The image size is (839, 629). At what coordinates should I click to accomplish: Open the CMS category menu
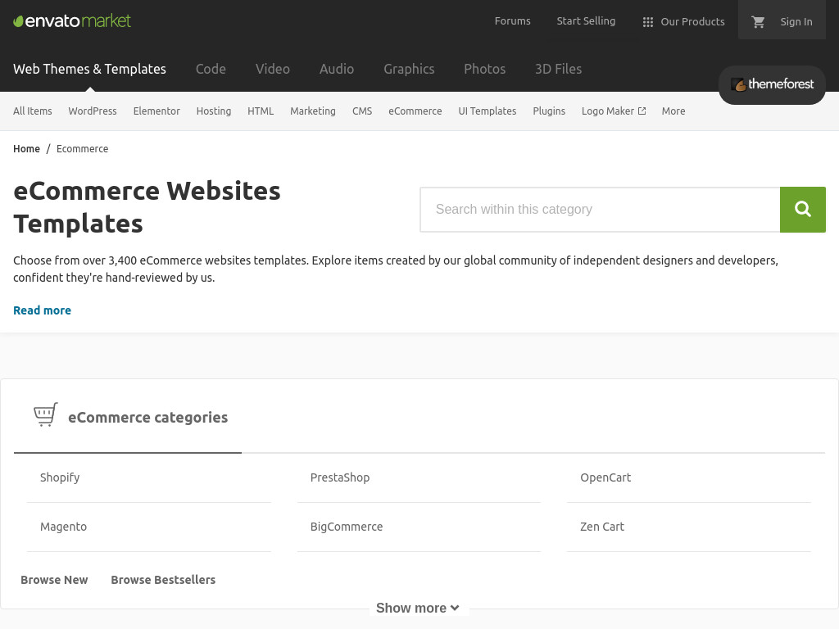(x=362, y=111)
